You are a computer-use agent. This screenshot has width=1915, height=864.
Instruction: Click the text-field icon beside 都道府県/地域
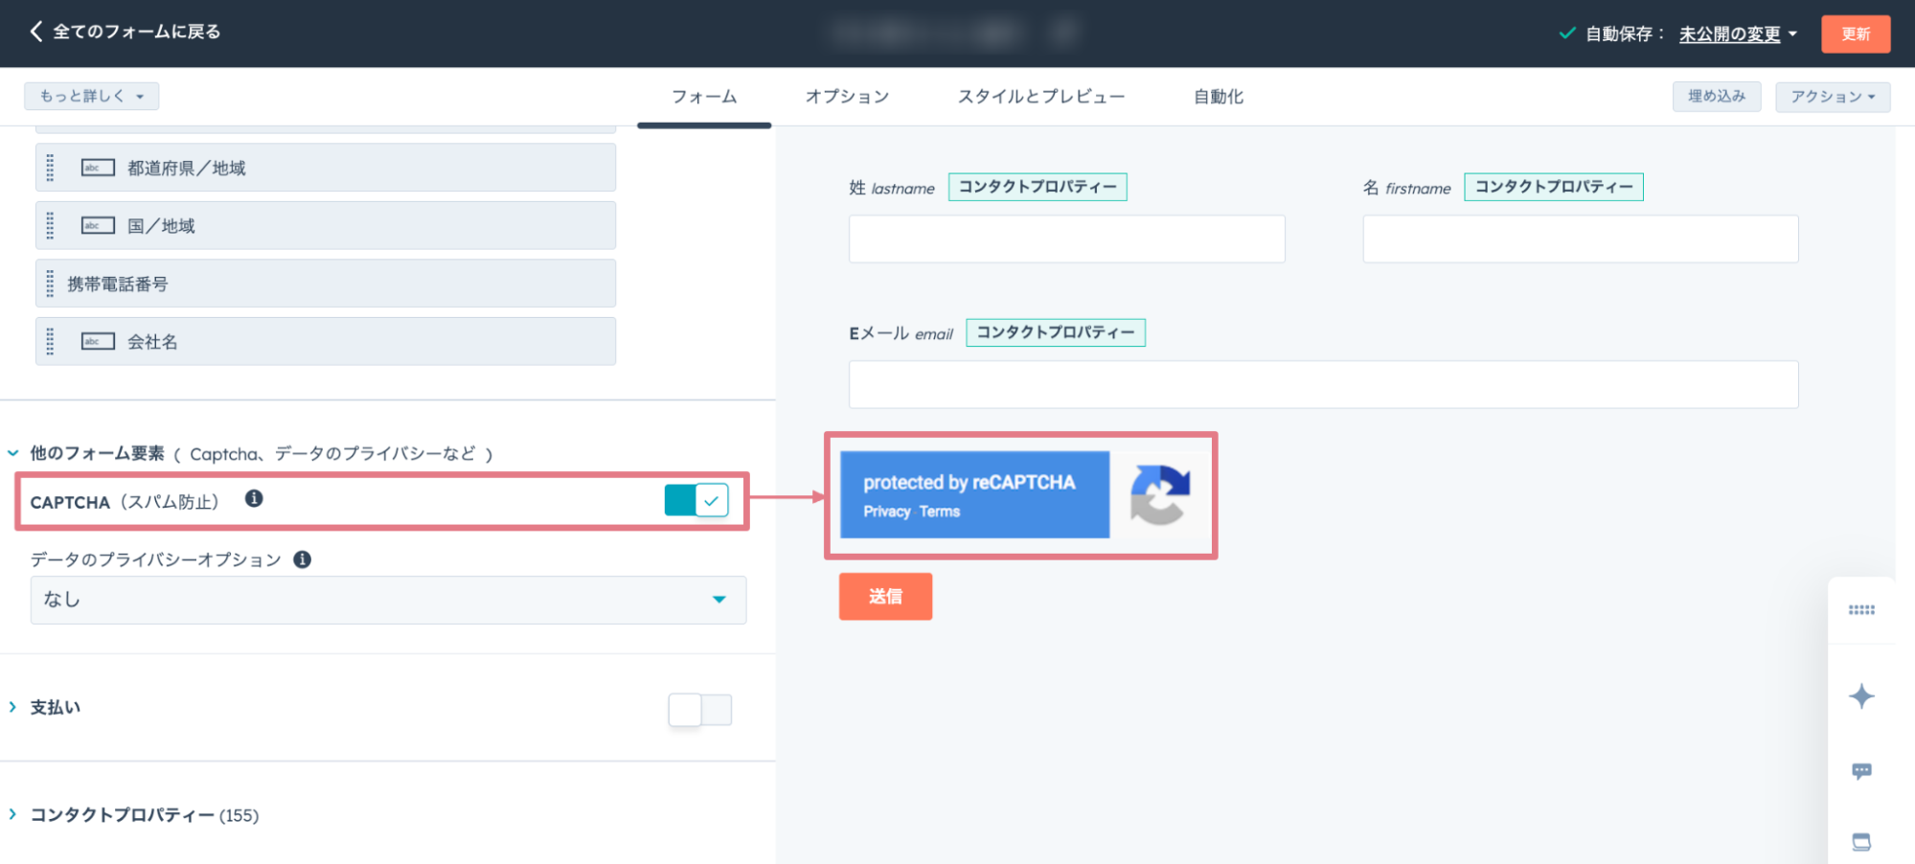(x=98, y=168)
